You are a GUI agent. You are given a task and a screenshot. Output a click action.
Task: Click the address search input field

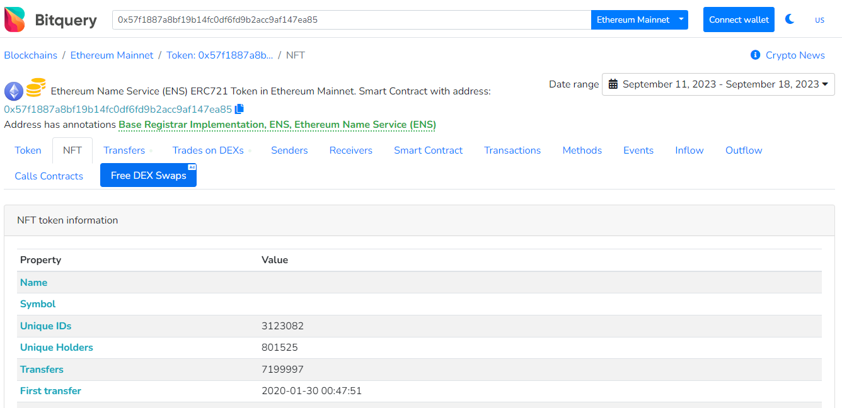352,20
